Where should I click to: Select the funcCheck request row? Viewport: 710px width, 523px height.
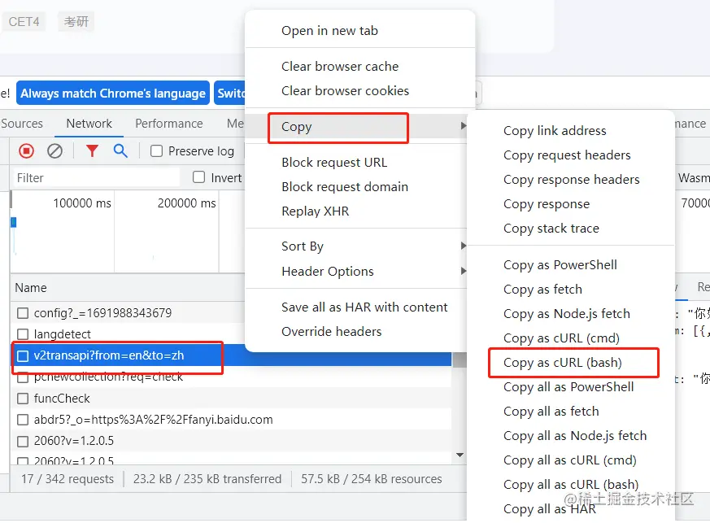point(231,399)
